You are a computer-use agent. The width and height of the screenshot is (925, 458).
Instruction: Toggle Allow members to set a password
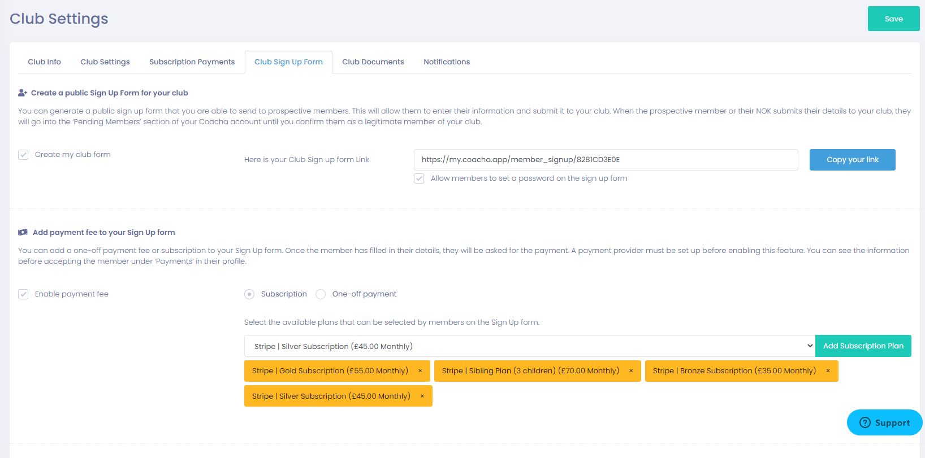(419, 178)
